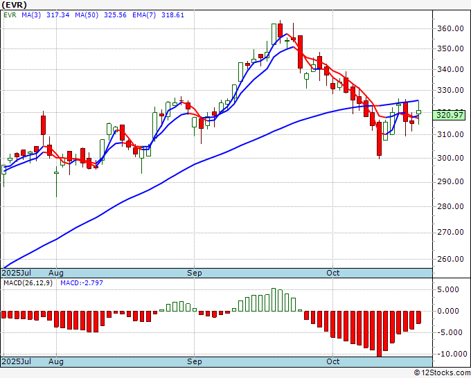Click the MA(50) value 325.56

[x=116, y=15]
